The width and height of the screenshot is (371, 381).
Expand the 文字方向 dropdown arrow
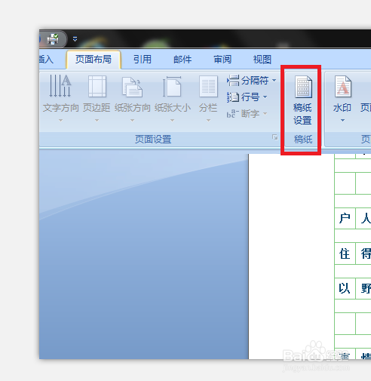pyautogui.click(x=60, y=121)
